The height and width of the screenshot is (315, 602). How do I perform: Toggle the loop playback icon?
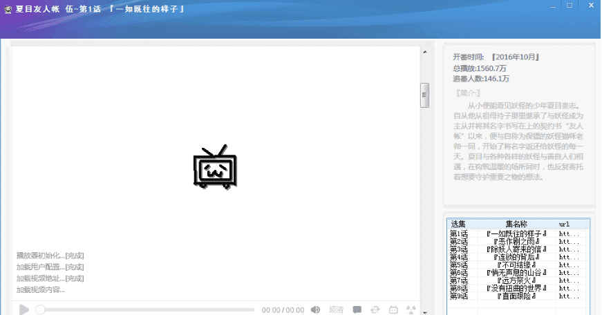click(376, 310)
